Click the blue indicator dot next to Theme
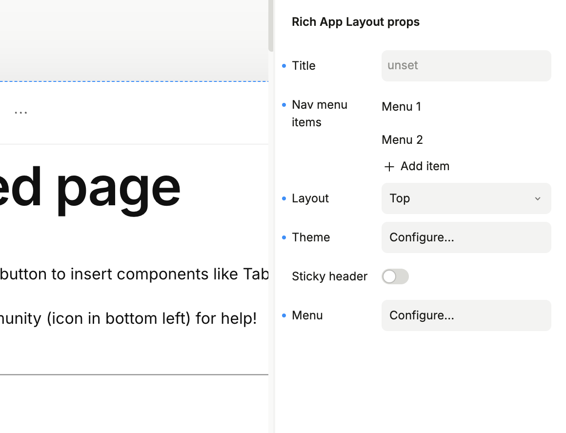The image size is (566, 433). pyautogui.click(x=284, y=237)
